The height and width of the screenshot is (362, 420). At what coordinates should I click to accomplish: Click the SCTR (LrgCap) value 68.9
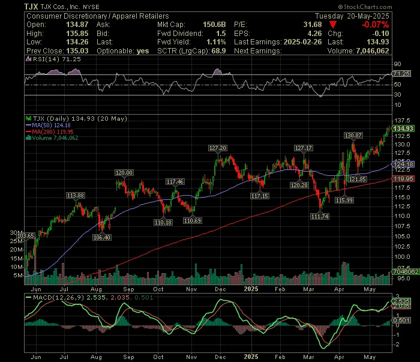(218, 51)
